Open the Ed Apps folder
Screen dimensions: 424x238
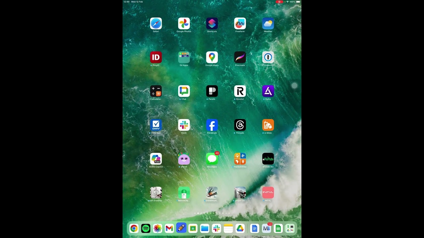184,57
